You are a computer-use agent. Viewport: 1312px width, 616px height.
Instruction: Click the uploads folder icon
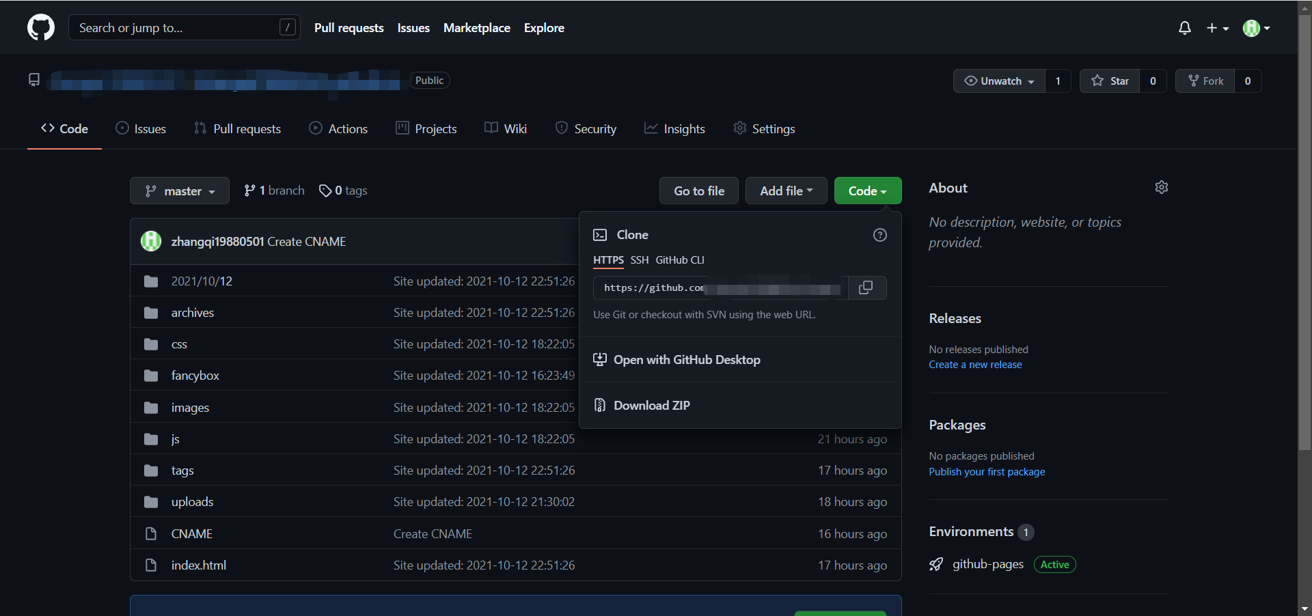[x=151, y=502]
